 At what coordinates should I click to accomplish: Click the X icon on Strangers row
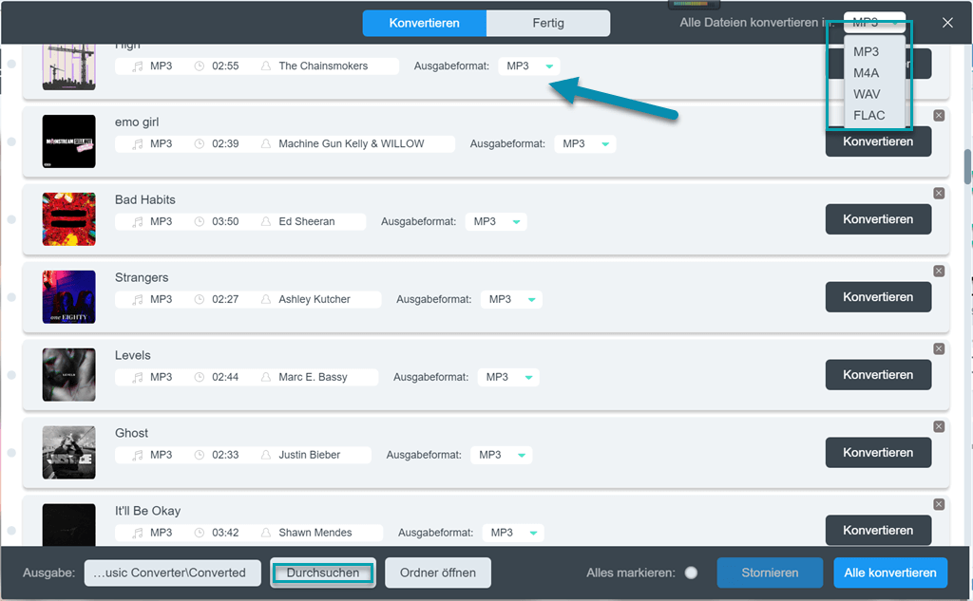(939, 272)
